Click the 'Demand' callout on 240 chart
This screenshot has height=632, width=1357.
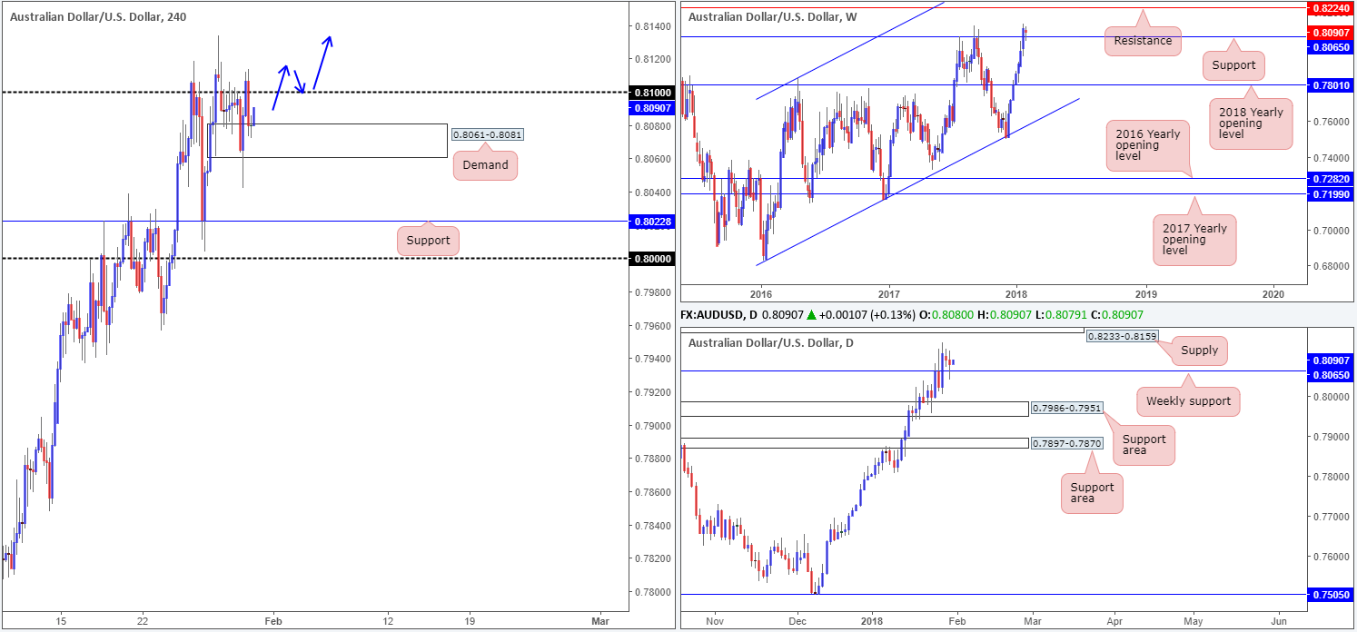point(485,165)
